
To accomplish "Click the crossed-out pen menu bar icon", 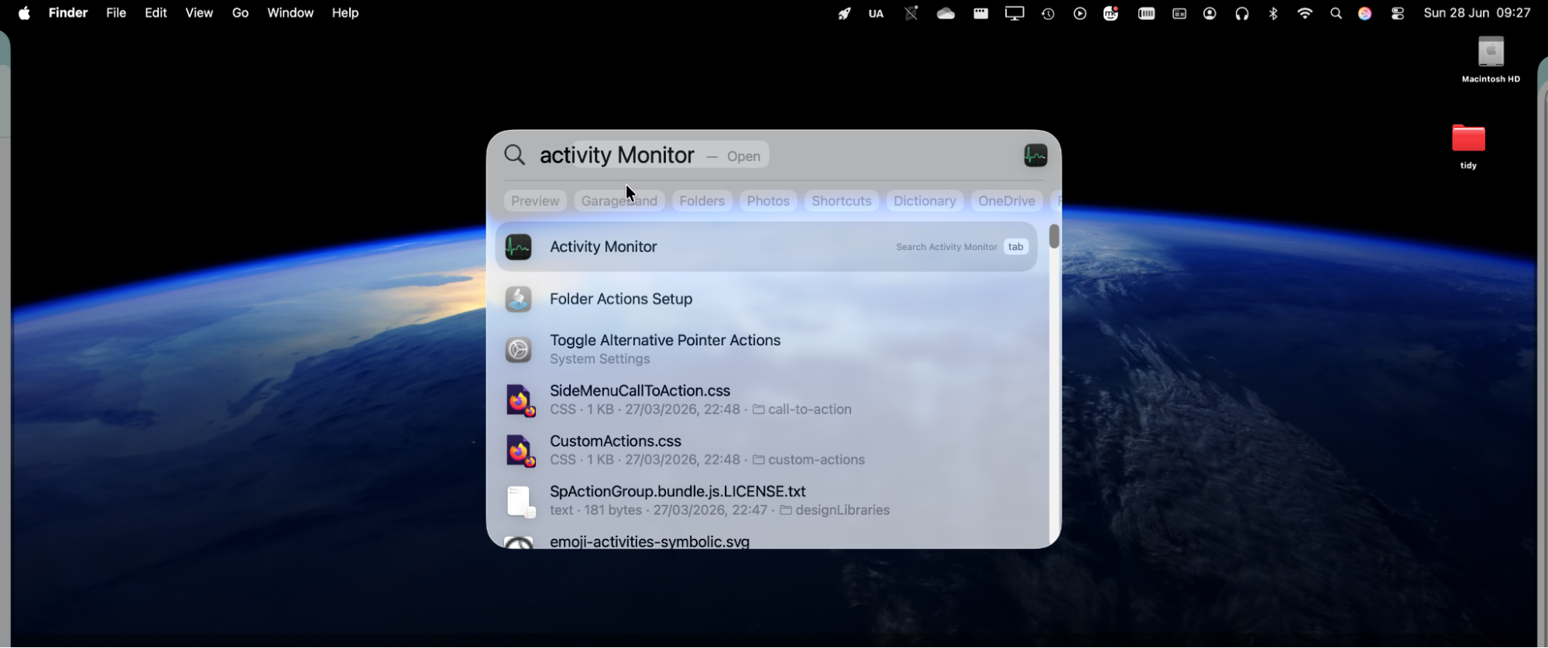I will [911, 13].
